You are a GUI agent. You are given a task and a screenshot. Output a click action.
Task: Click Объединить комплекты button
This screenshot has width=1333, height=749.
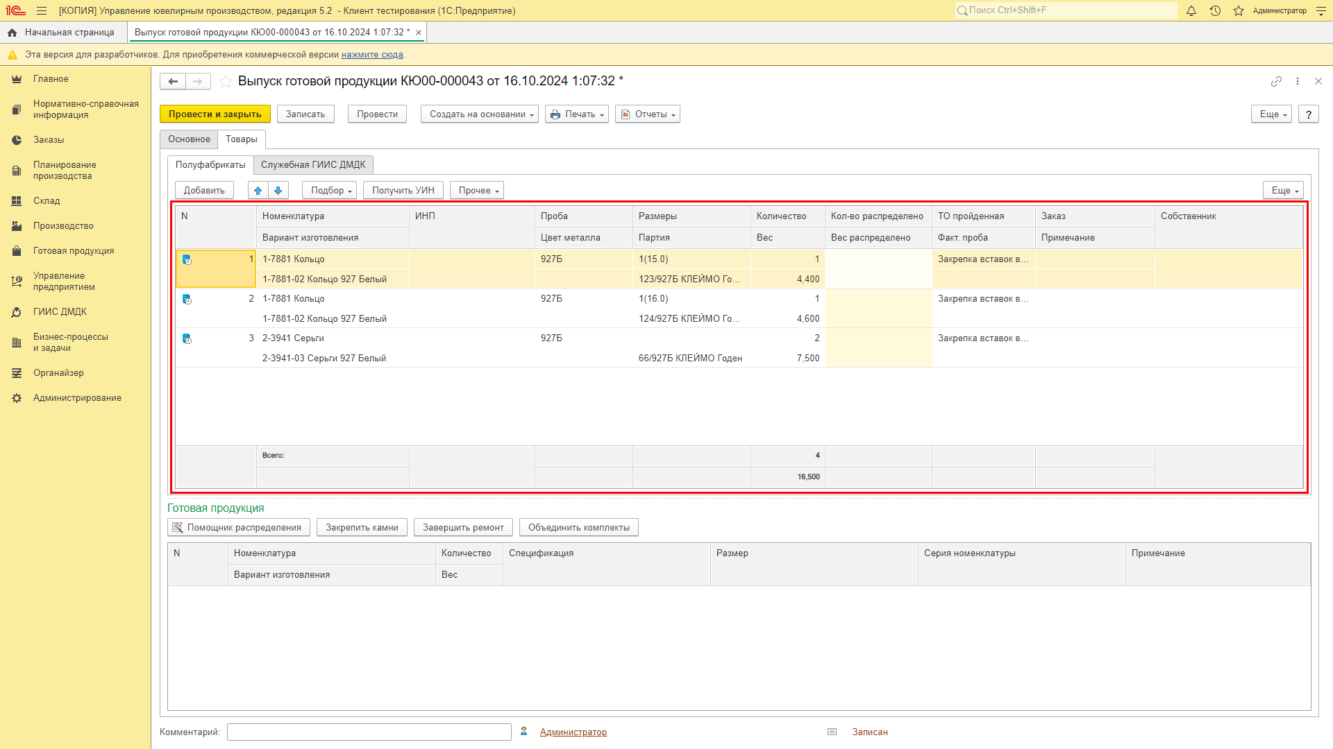coord(579,528)
